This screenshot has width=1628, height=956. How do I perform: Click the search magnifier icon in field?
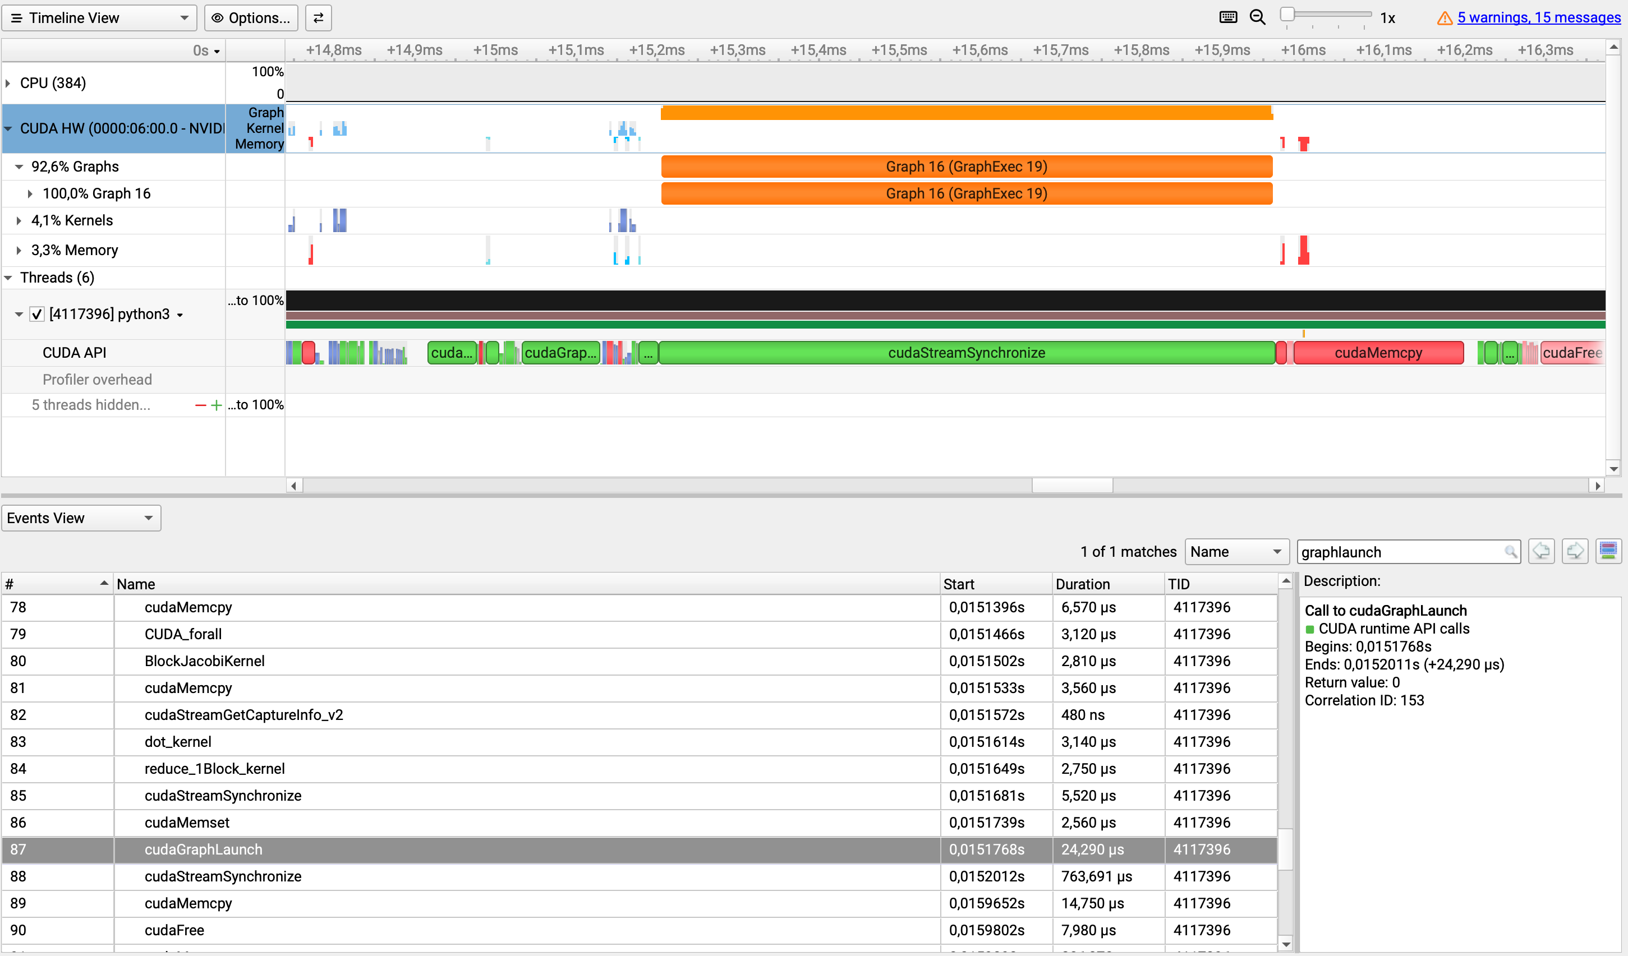click(1510, 552)
